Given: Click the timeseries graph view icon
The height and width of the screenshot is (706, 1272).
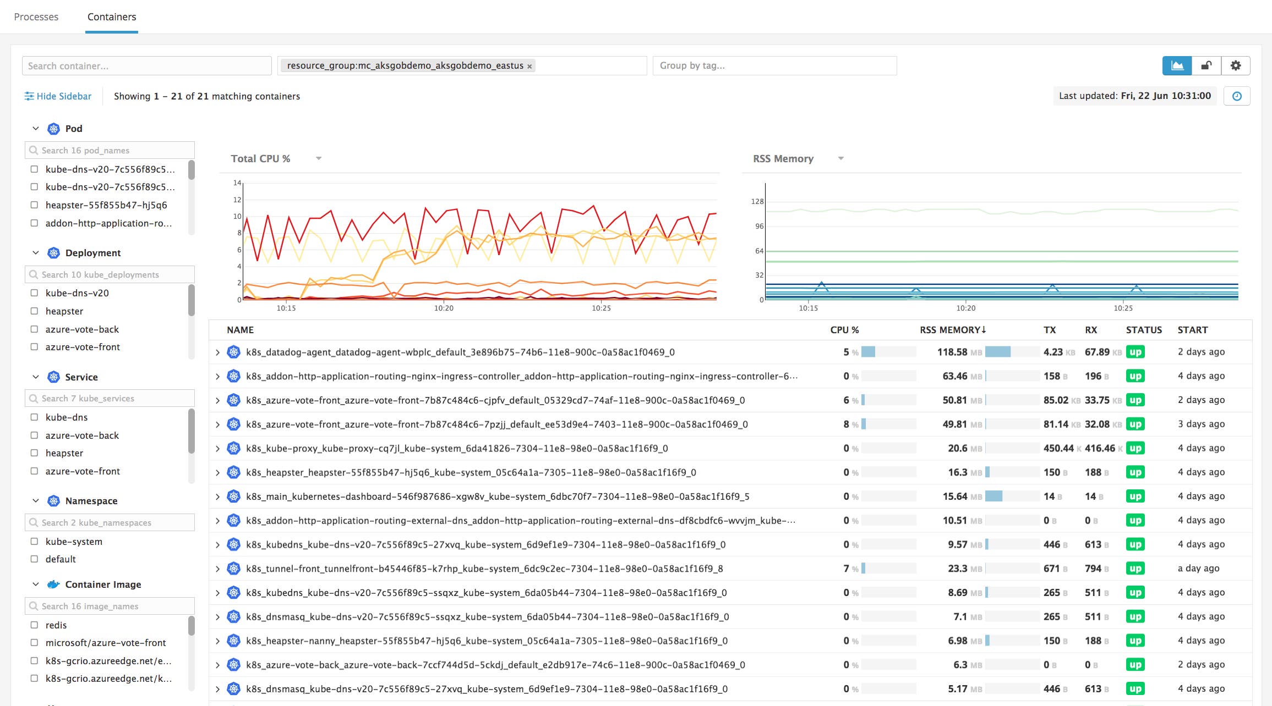Looking at the screenshot, I should tap(1177, 65).
